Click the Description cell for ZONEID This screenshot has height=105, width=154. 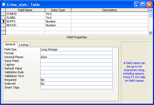pyautogui.click(x=109, y=14)
